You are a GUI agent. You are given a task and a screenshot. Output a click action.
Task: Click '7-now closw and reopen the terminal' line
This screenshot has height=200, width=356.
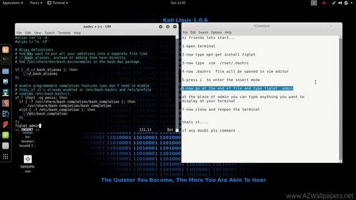point(221,109)
